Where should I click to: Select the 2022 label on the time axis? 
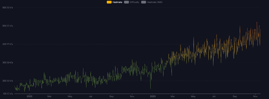pyautogui.click(x=30, y=96)
